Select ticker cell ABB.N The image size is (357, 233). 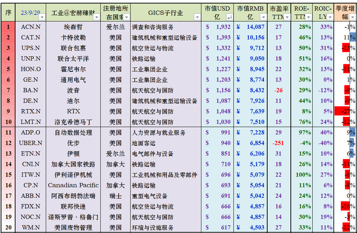tap(31, 196)
